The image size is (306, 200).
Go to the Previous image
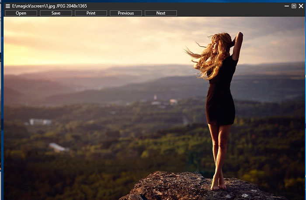(126, 13)
